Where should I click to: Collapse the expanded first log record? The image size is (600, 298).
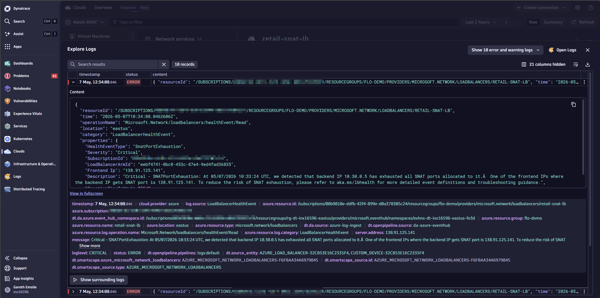[73, 82]
